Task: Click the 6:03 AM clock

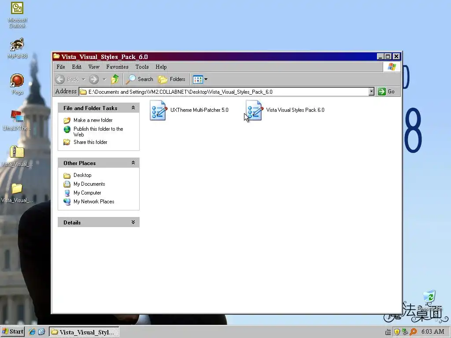Action: (433, 332)
